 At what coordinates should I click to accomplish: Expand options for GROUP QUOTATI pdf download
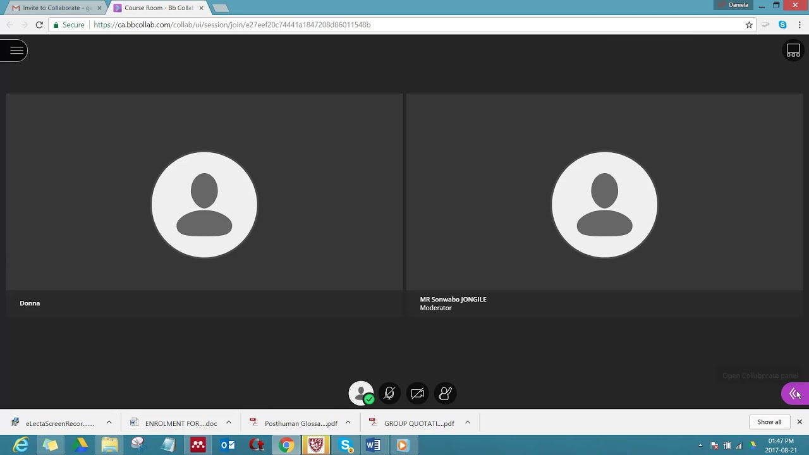468,422
